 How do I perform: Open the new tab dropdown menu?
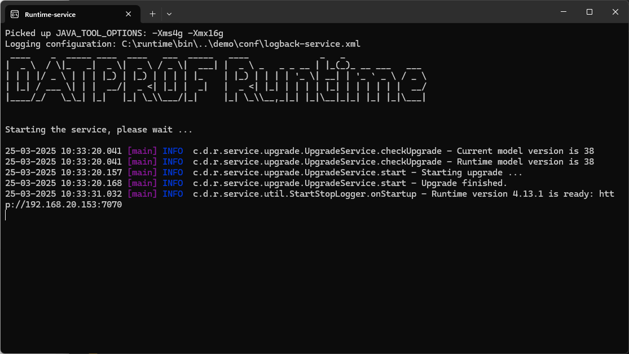point(168,14)
